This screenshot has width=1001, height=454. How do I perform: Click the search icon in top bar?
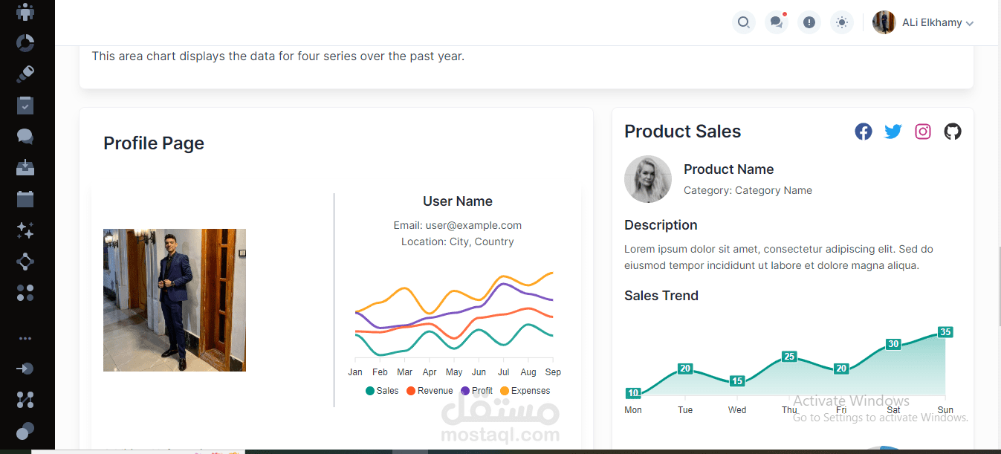point(743,22)
